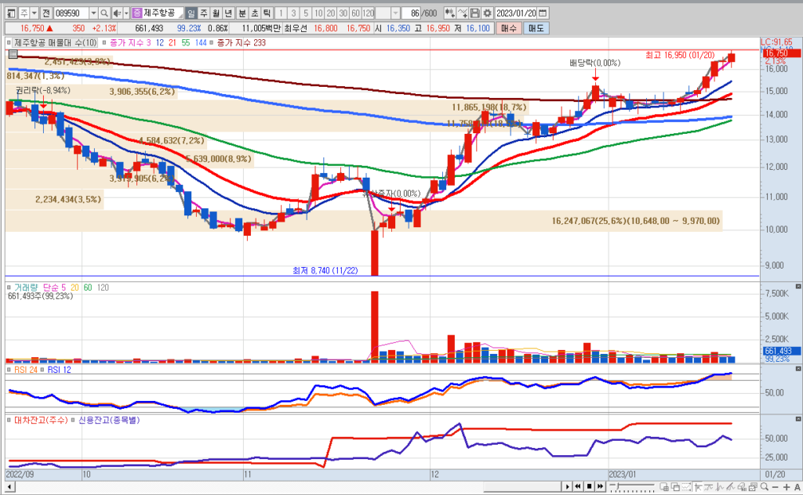Open the dropdown beside the 주 box
Image resolution: width=803 pixels, height=495 pixels.
(36, 13)
